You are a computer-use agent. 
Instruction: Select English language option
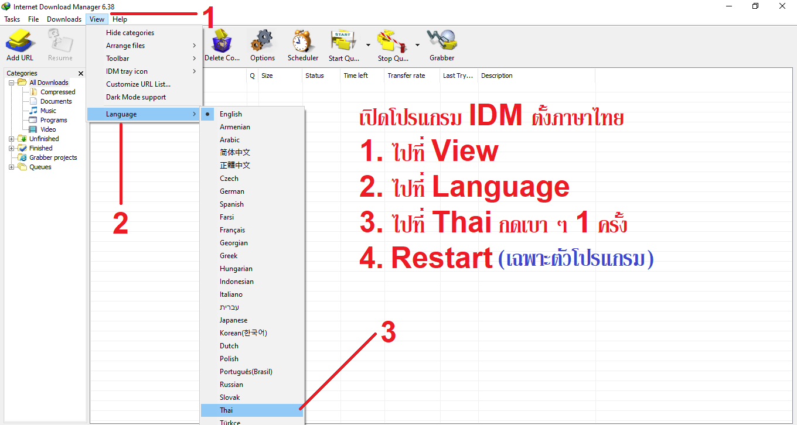coord(253,114)
